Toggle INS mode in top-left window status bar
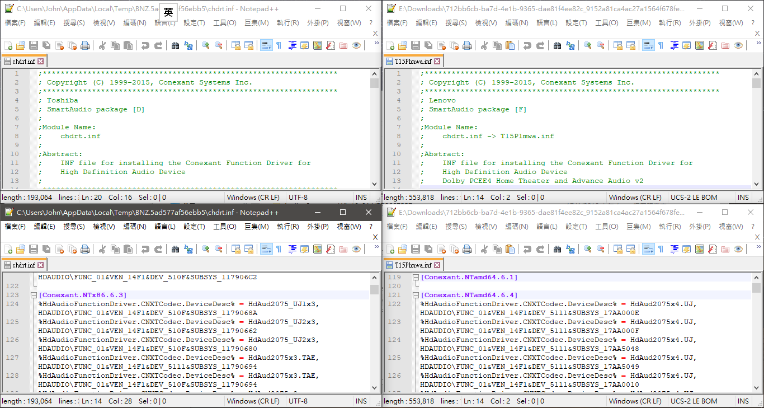The width and height of the screenshot is (764, 408). [x=361, y=197]
